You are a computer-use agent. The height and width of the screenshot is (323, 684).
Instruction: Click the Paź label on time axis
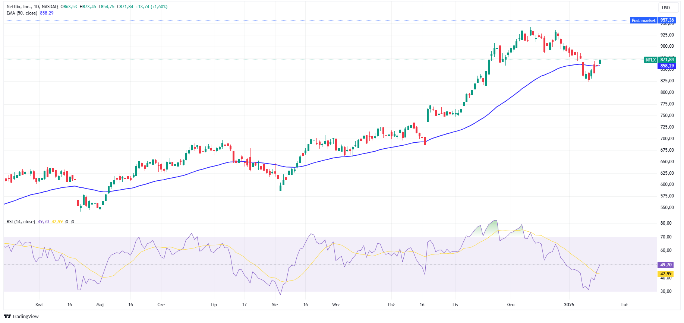pyautogui.click(x=391, y=305)
